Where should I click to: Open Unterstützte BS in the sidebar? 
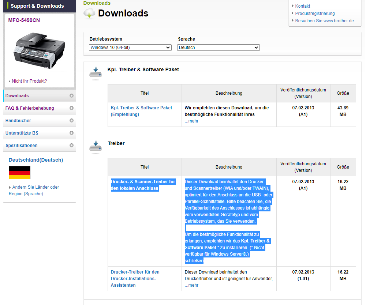(40, 133)
